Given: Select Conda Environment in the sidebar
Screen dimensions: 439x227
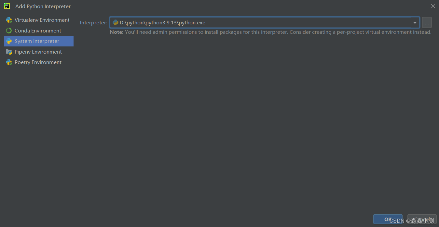Looking at the screenshot, I should (38, 31).
